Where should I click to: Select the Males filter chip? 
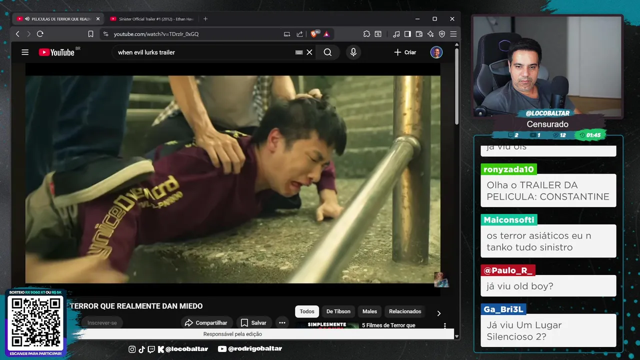click(x=369, y=311)
